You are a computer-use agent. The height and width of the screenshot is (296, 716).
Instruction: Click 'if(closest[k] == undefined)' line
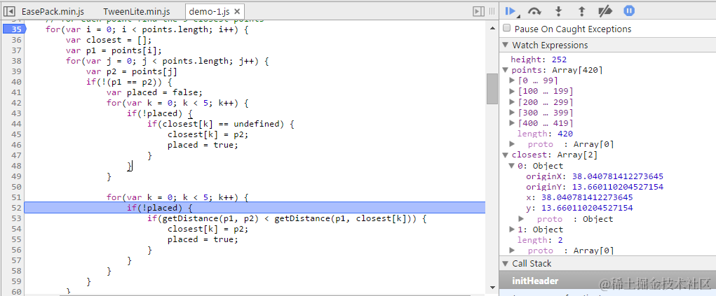point(222,124)
